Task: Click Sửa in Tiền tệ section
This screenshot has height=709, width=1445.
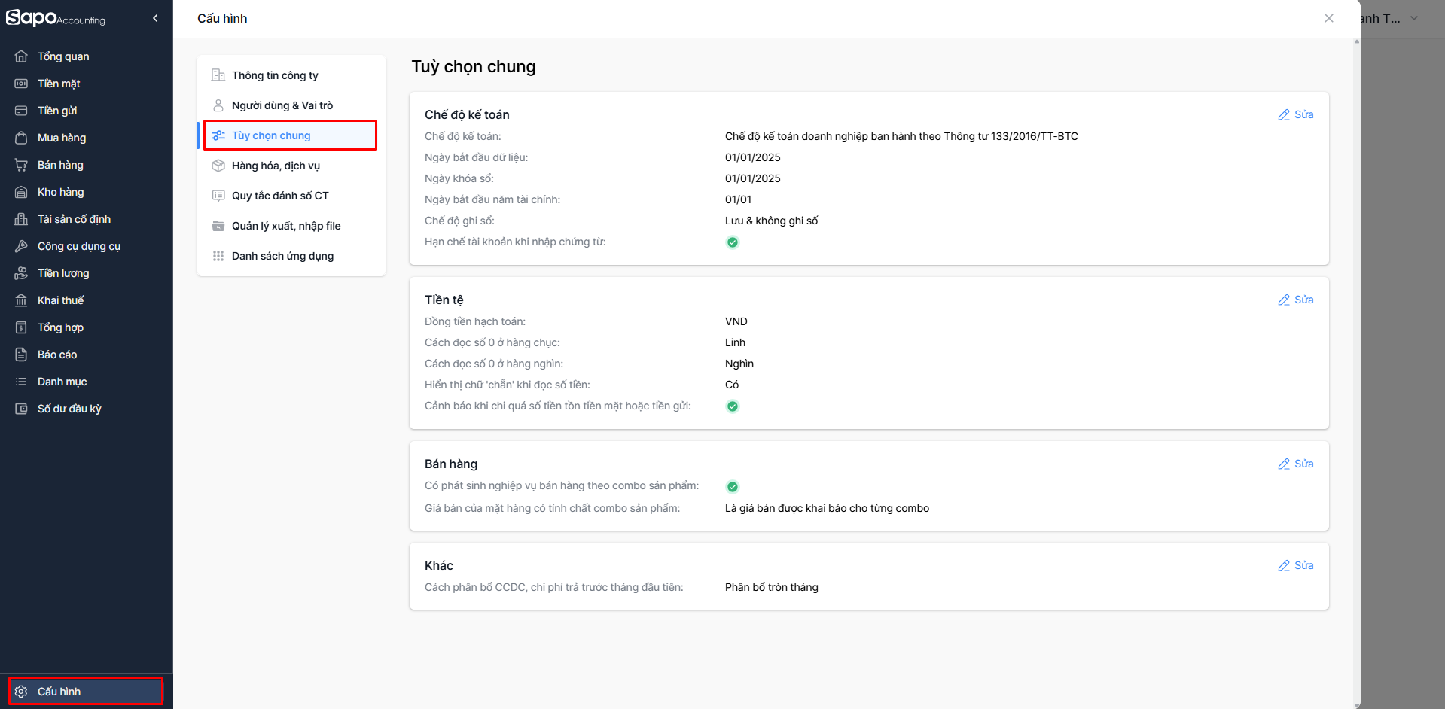Action: (x=1296, y=300)
